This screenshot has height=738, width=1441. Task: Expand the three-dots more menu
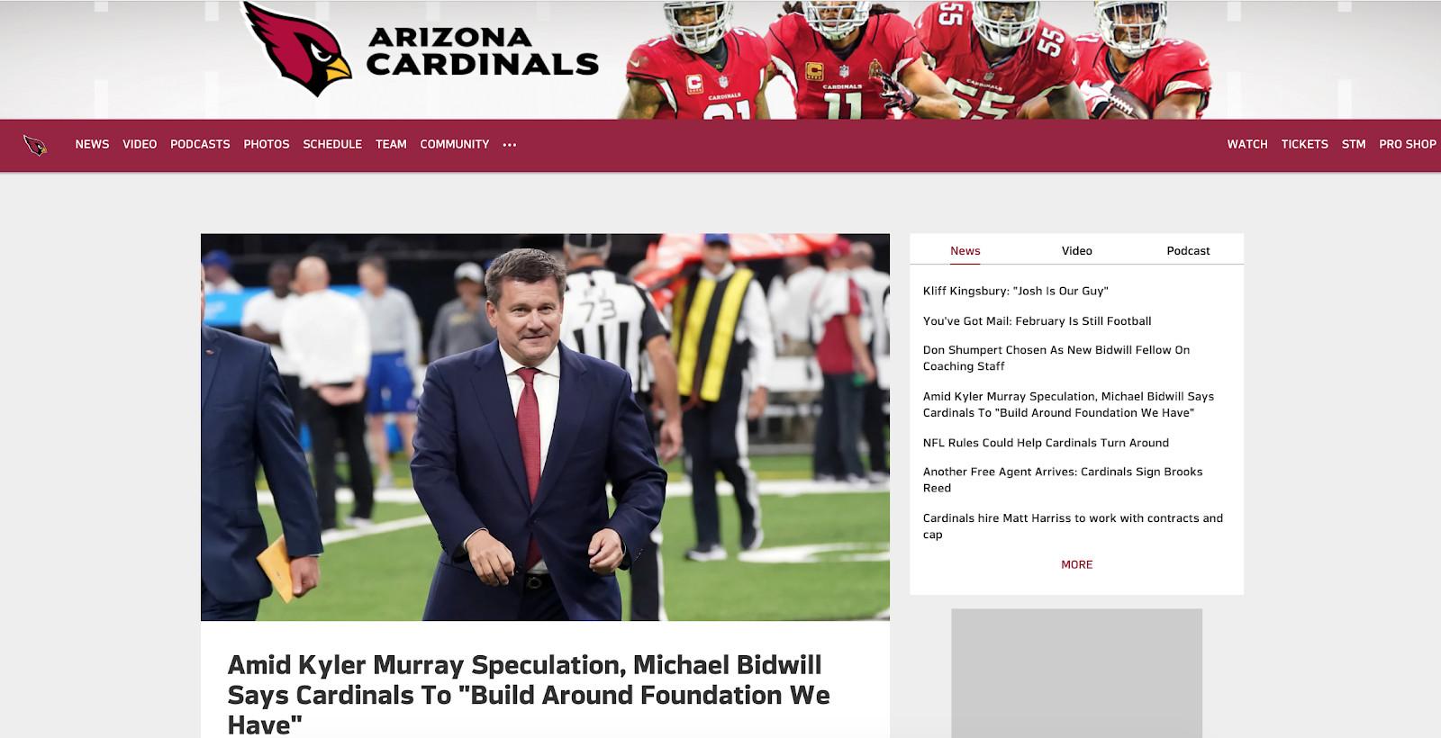coord(510,145)
